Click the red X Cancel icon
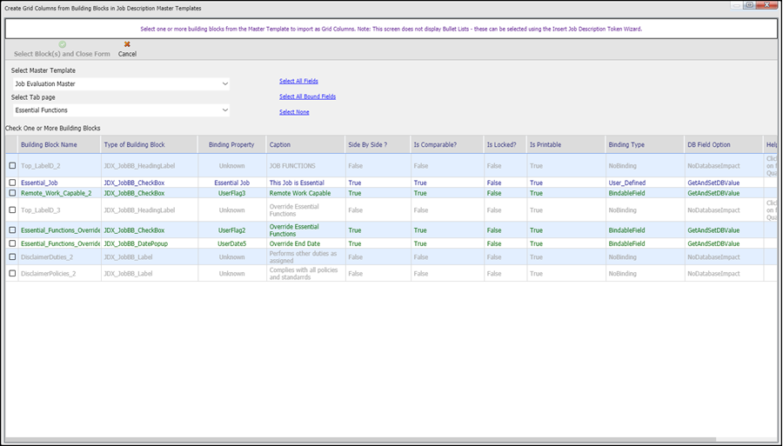This screenshot has height=446, width=783. point(127,44)
